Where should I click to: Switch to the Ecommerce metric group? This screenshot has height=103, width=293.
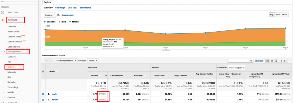[85, 8]
